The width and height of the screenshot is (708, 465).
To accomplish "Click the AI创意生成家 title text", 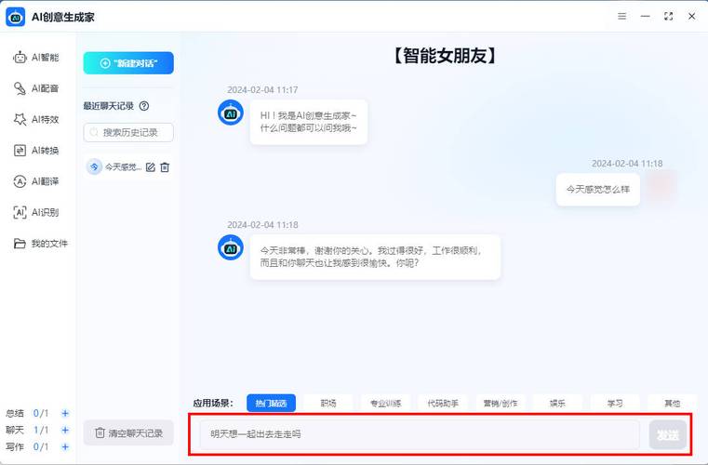I will pyautogui.click(x=62, y=17).
